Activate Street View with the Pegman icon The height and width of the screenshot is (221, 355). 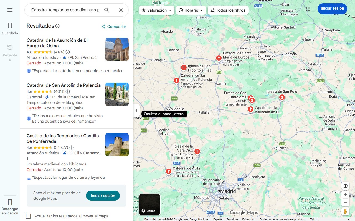(345, 211)
